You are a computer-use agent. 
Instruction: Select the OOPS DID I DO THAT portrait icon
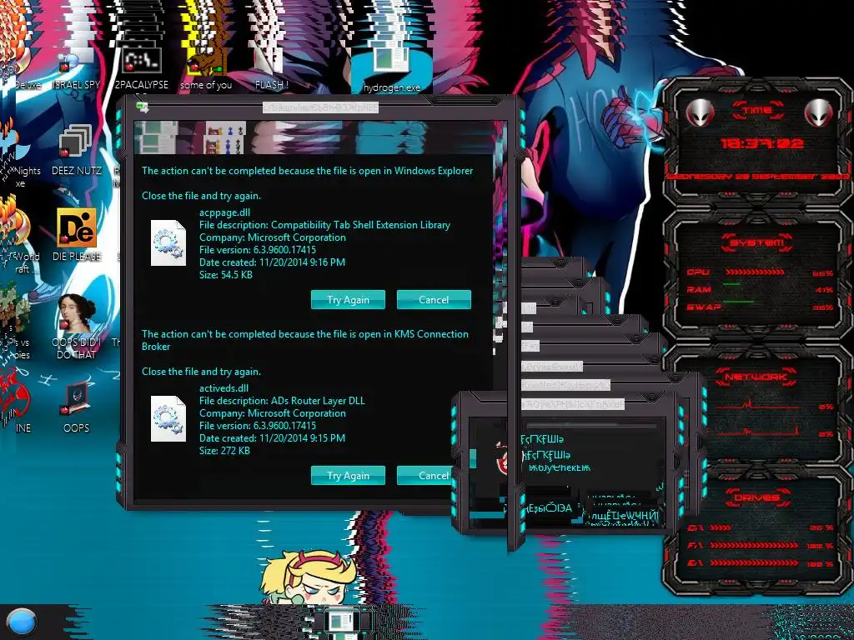click(76, 327)
